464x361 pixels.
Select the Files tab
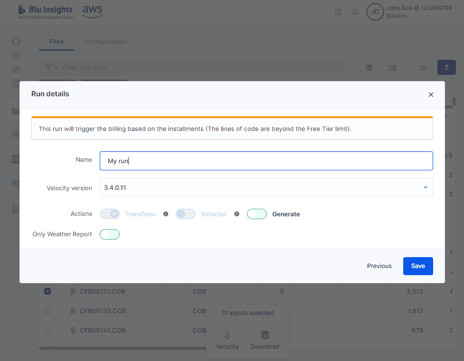tap(56, 41)
